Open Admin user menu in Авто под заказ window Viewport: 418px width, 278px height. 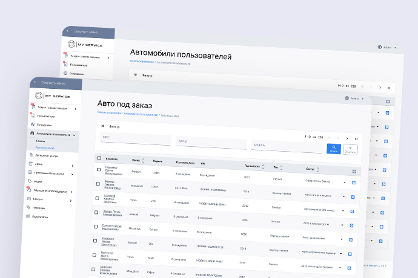353,99
